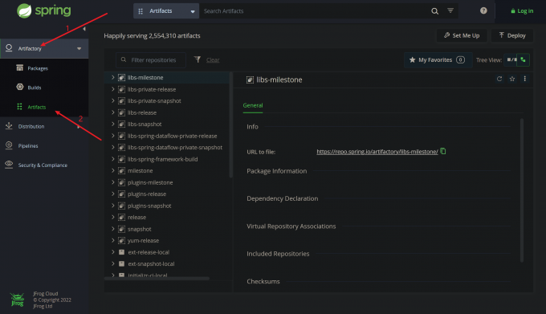Select the tree view toggle button
The height and width of the screenshot is (314, 546).
click(524, 60)
